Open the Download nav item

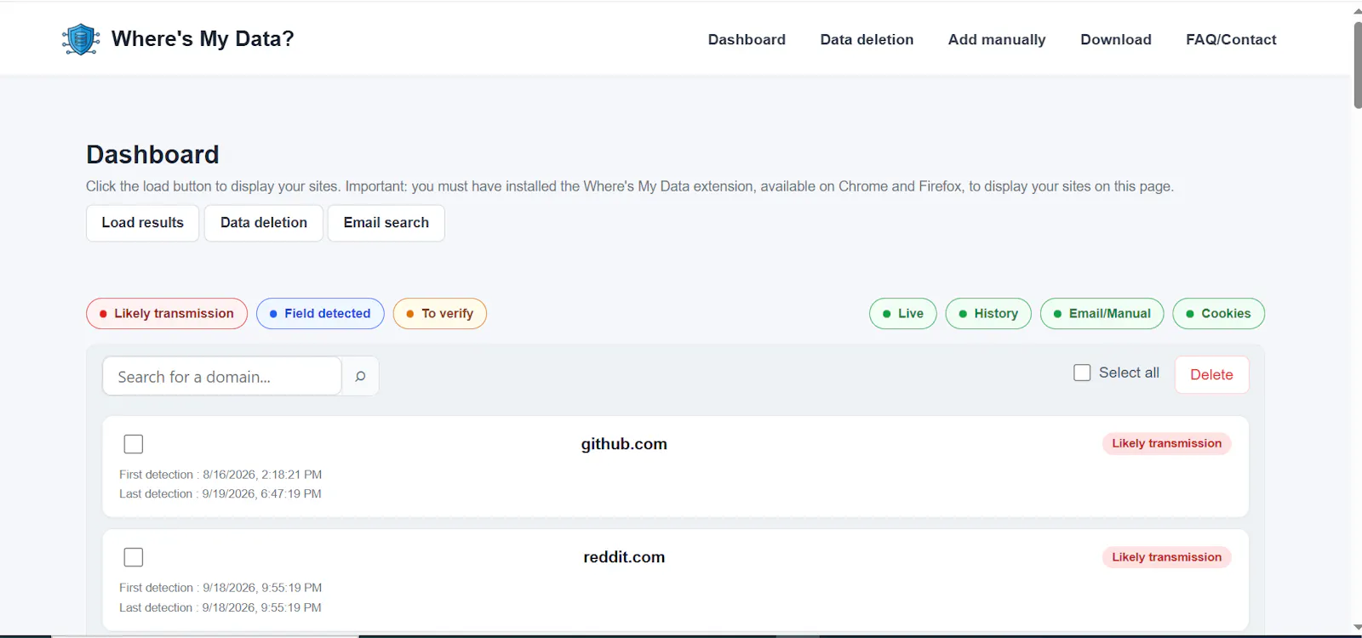1116,39
